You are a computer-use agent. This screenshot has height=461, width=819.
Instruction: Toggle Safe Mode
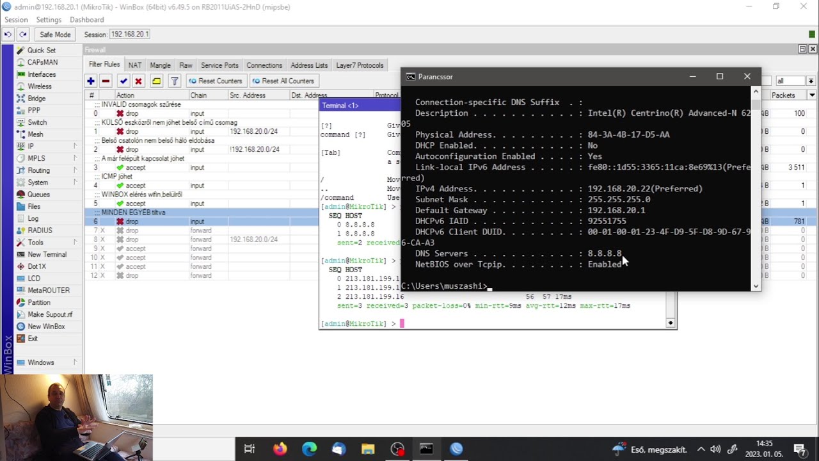(x=55, y=35)
